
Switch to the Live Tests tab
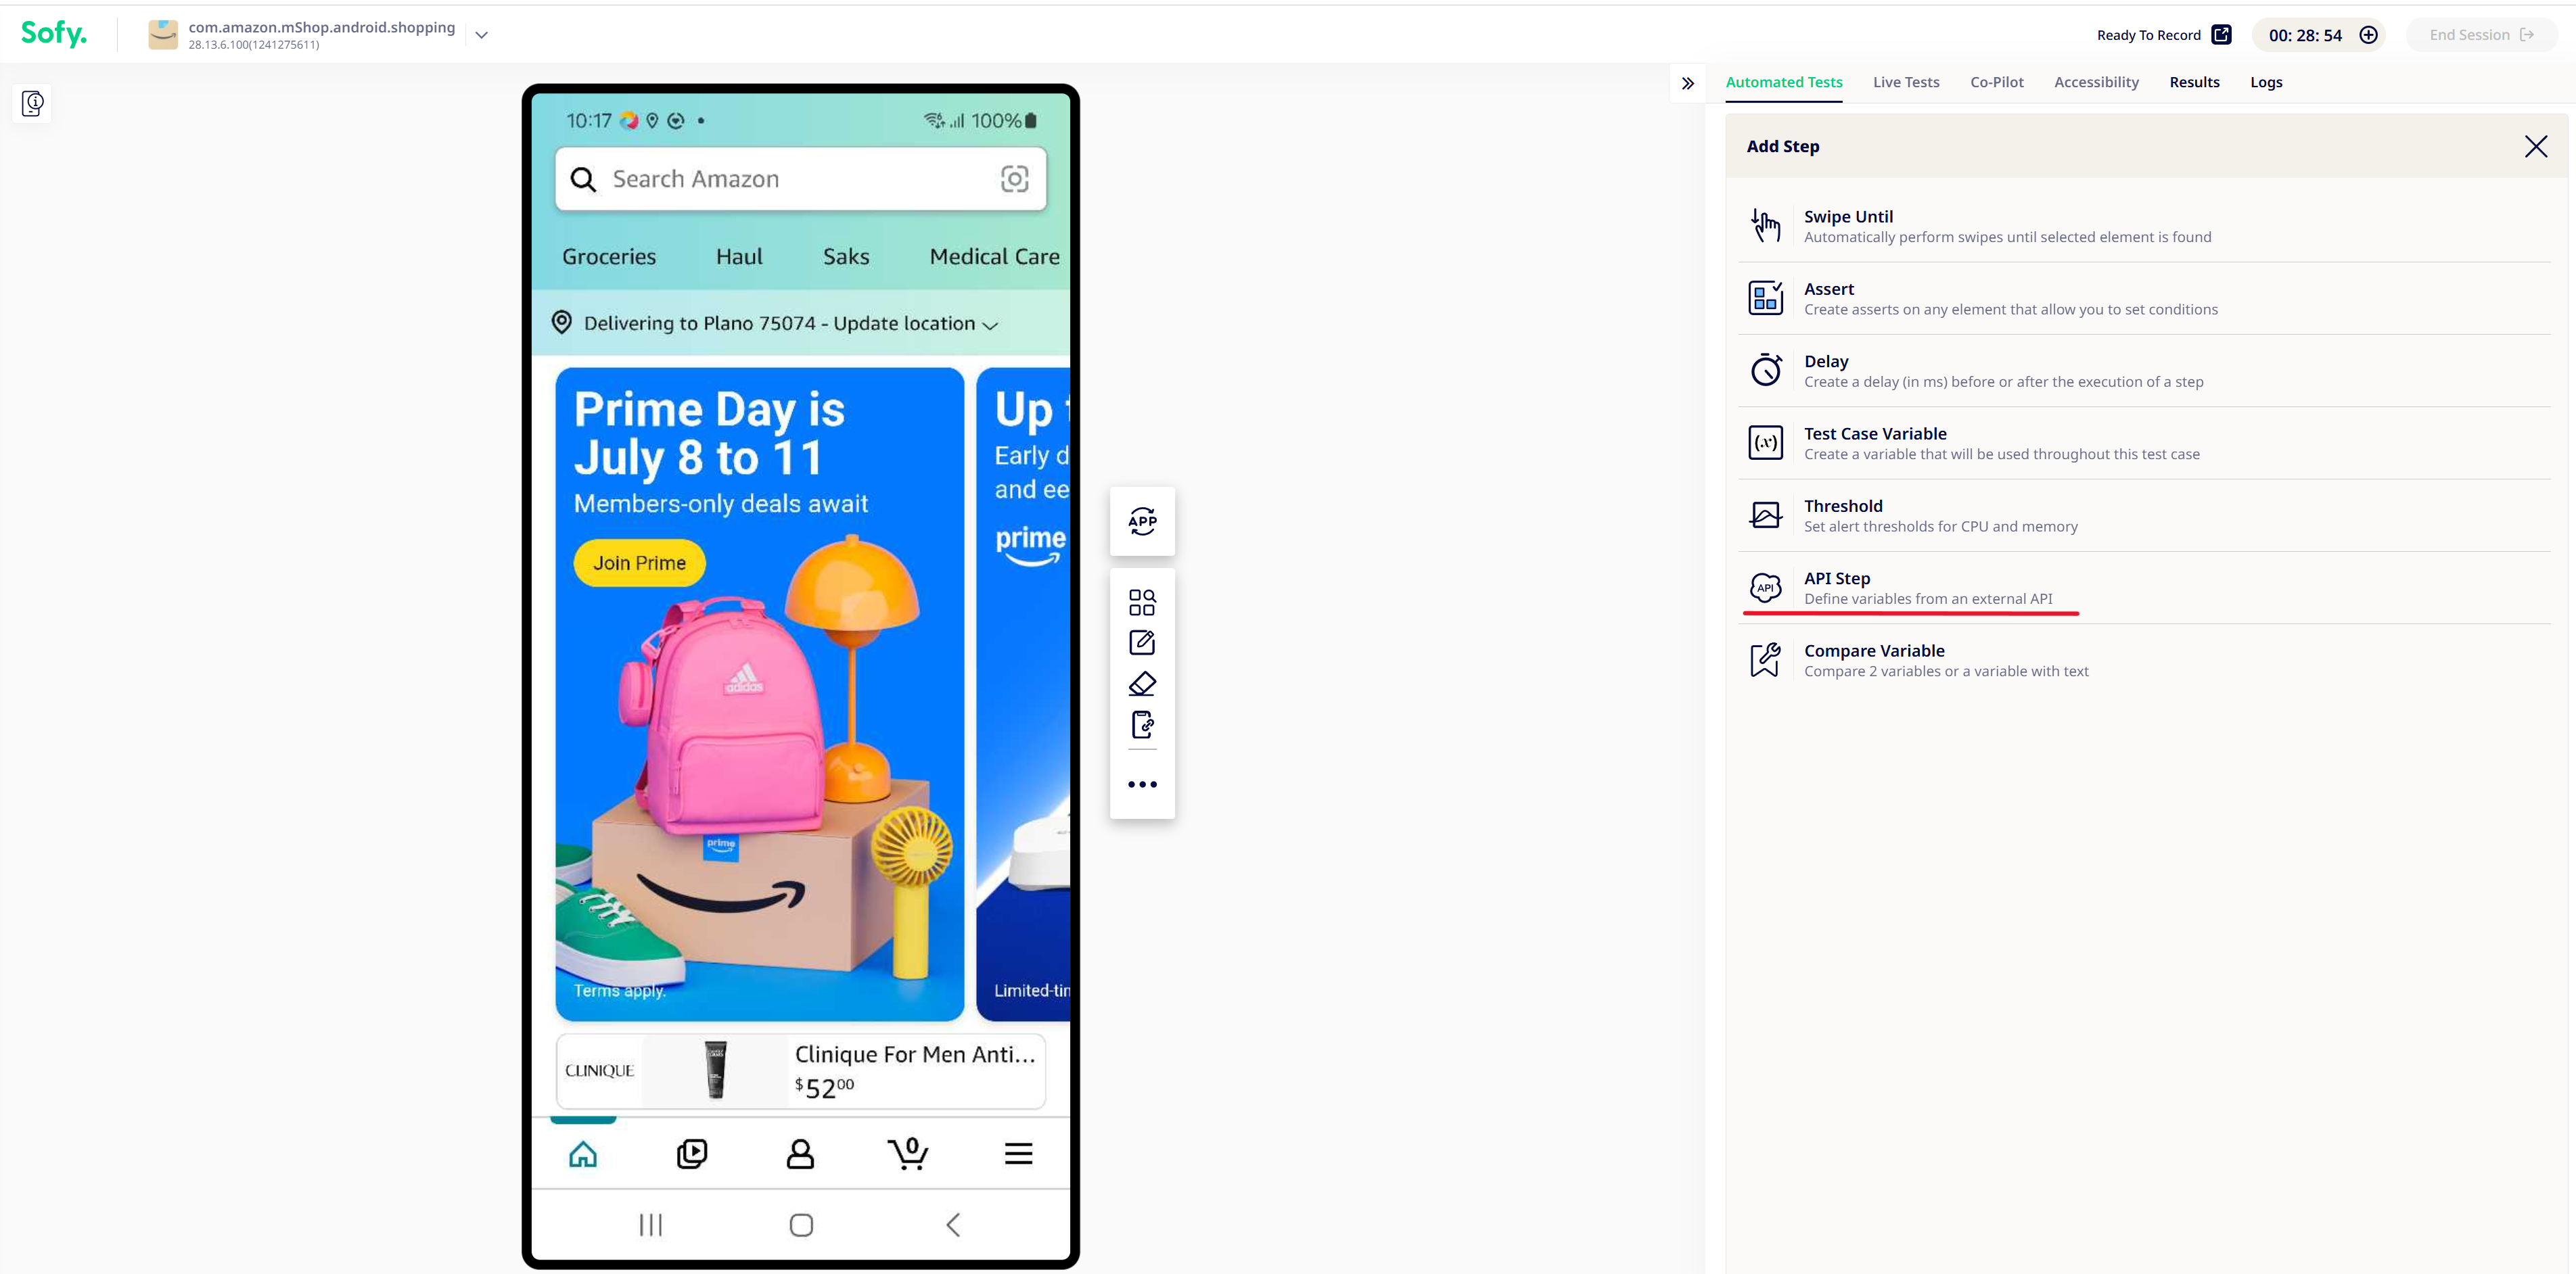click(1906, 83)
